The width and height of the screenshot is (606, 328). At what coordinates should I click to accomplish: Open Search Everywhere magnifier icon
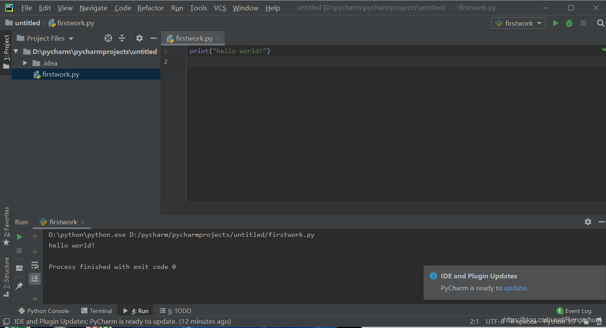(x=600, y=23)
